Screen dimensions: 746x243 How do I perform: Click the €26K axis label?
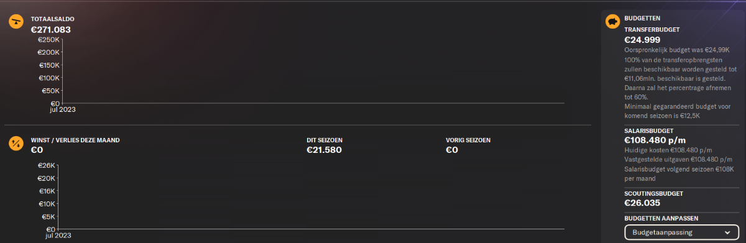click(47, 165)
